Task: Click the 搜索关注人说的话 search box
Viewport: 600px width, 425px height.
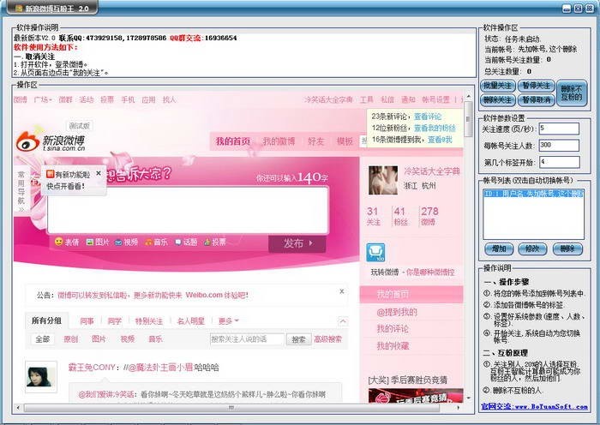Action: click(247, 339)
